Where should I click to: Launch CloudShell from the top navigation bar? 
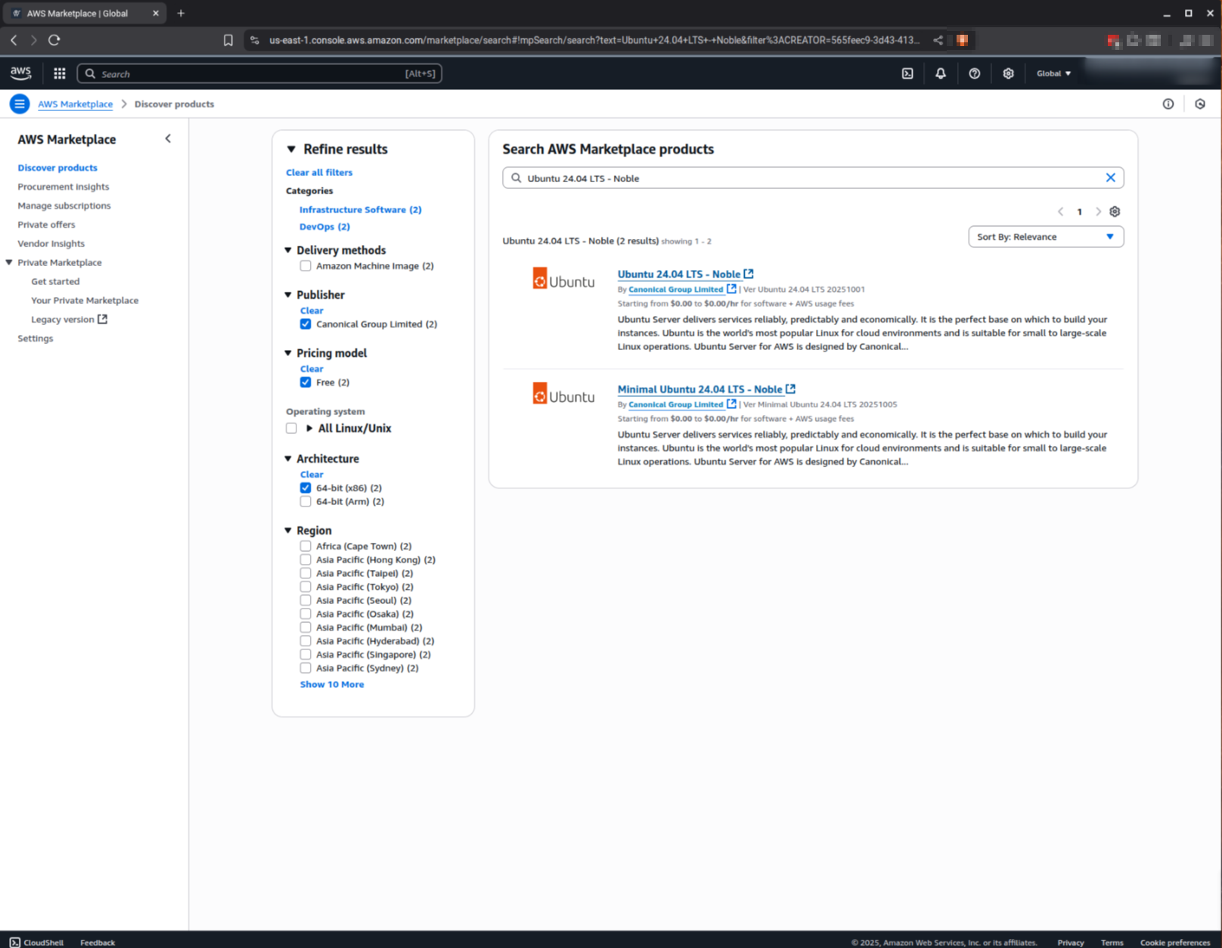(x=907, y=73)
